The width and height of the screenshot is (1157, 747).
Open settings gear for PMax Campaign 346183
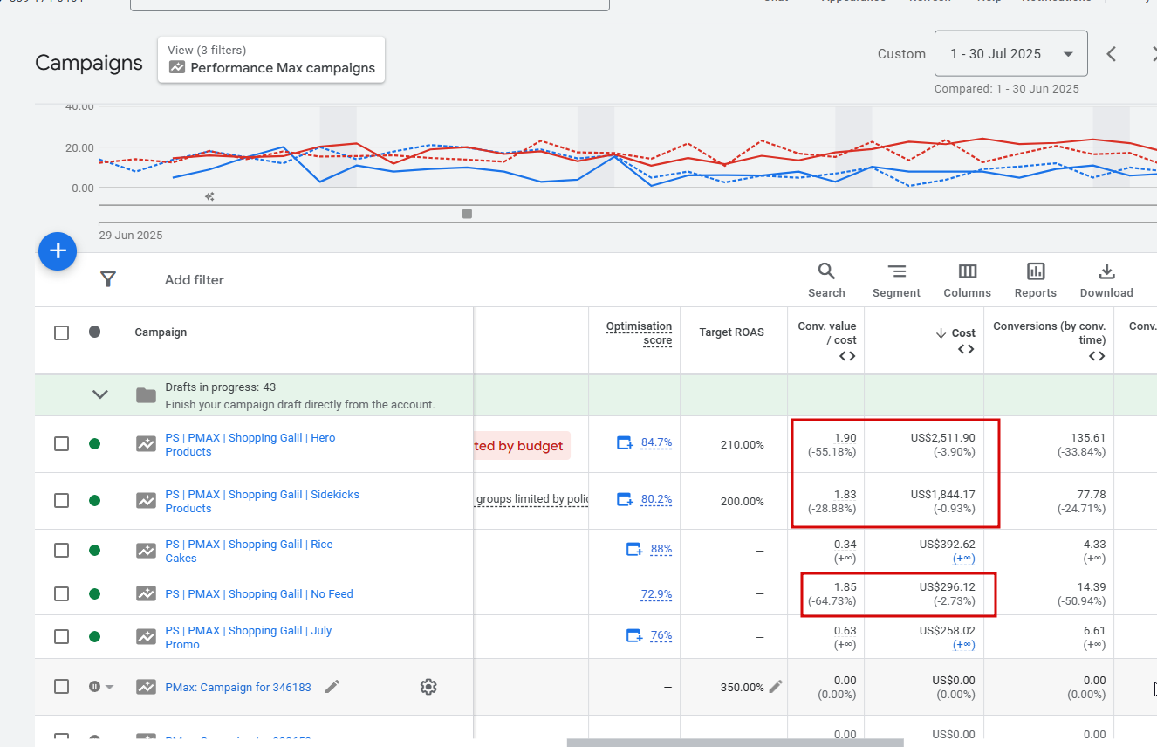click(x=428, y=687)
